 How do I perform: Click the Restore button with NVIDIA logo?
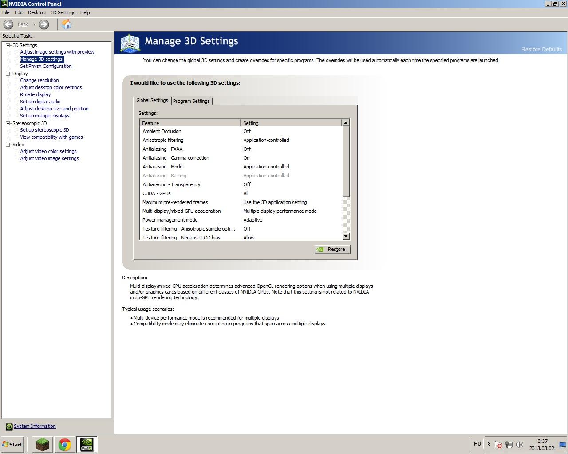[x=332, y=249]
